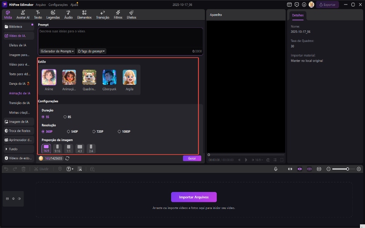
Task: Open Troca de Rostos in sidebar
Action: [19, 131]
